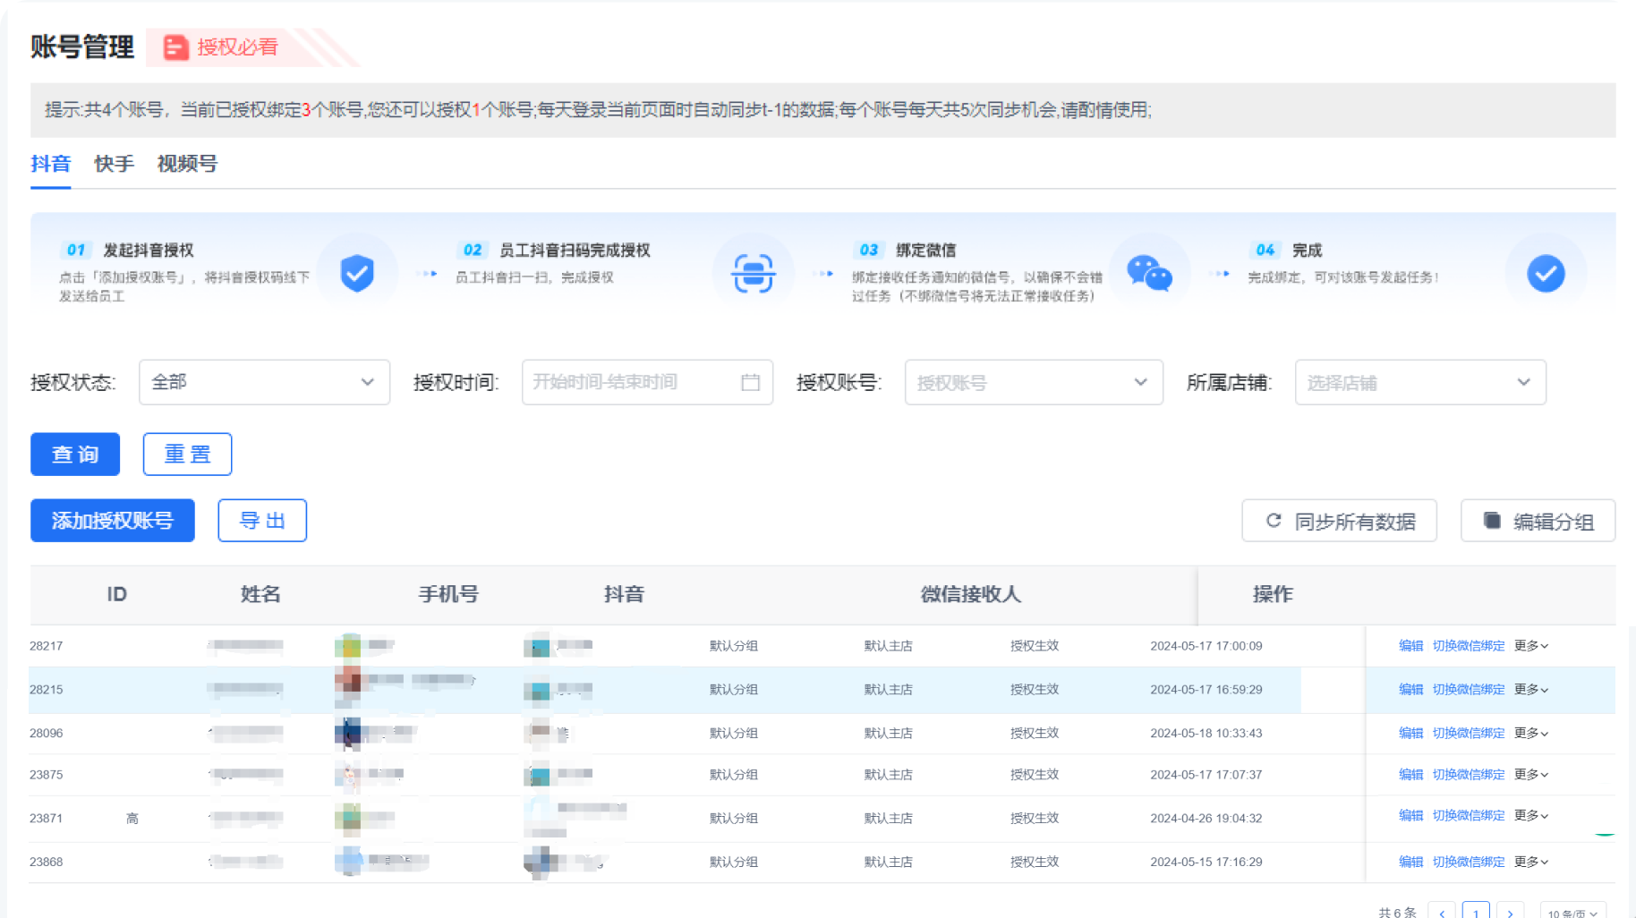This screenshot has width=1636, height=918.
Task: Click the scan QR code icon
Action: click(753, 273)
